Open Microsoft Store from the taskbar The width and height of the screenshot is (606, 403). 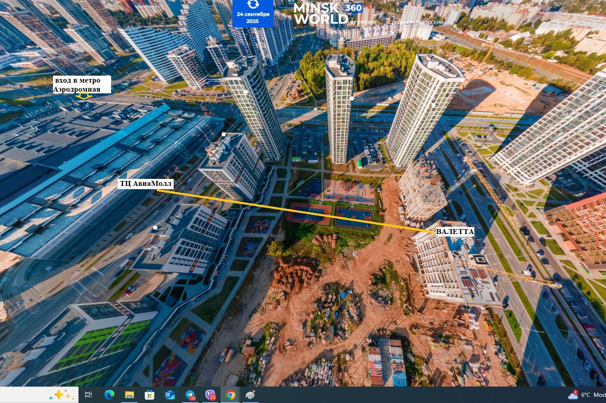tap(149, 395)
